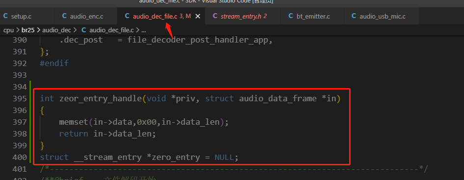
Task: Click the 0x00 literal on line 397
Action: click(x=147, y=122)
